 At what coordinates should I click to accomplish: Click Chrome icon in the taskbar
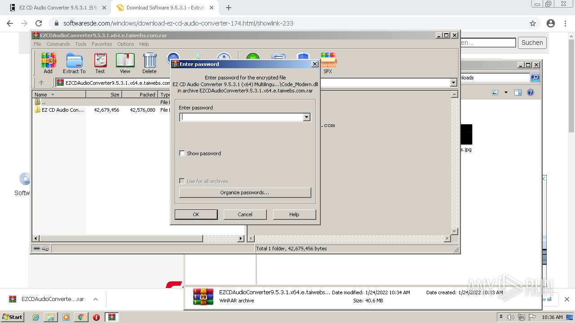pyautogui.click(x=81, y=317)
